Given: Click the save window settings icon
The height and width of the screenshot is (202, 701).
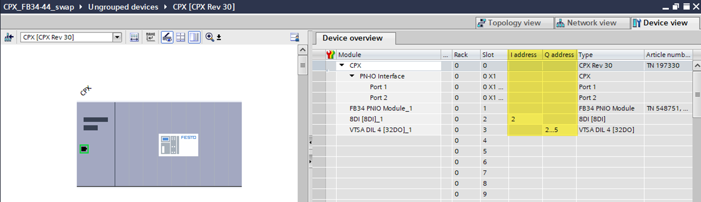Looking at the screenshot, I should click(x=295, y=37).
